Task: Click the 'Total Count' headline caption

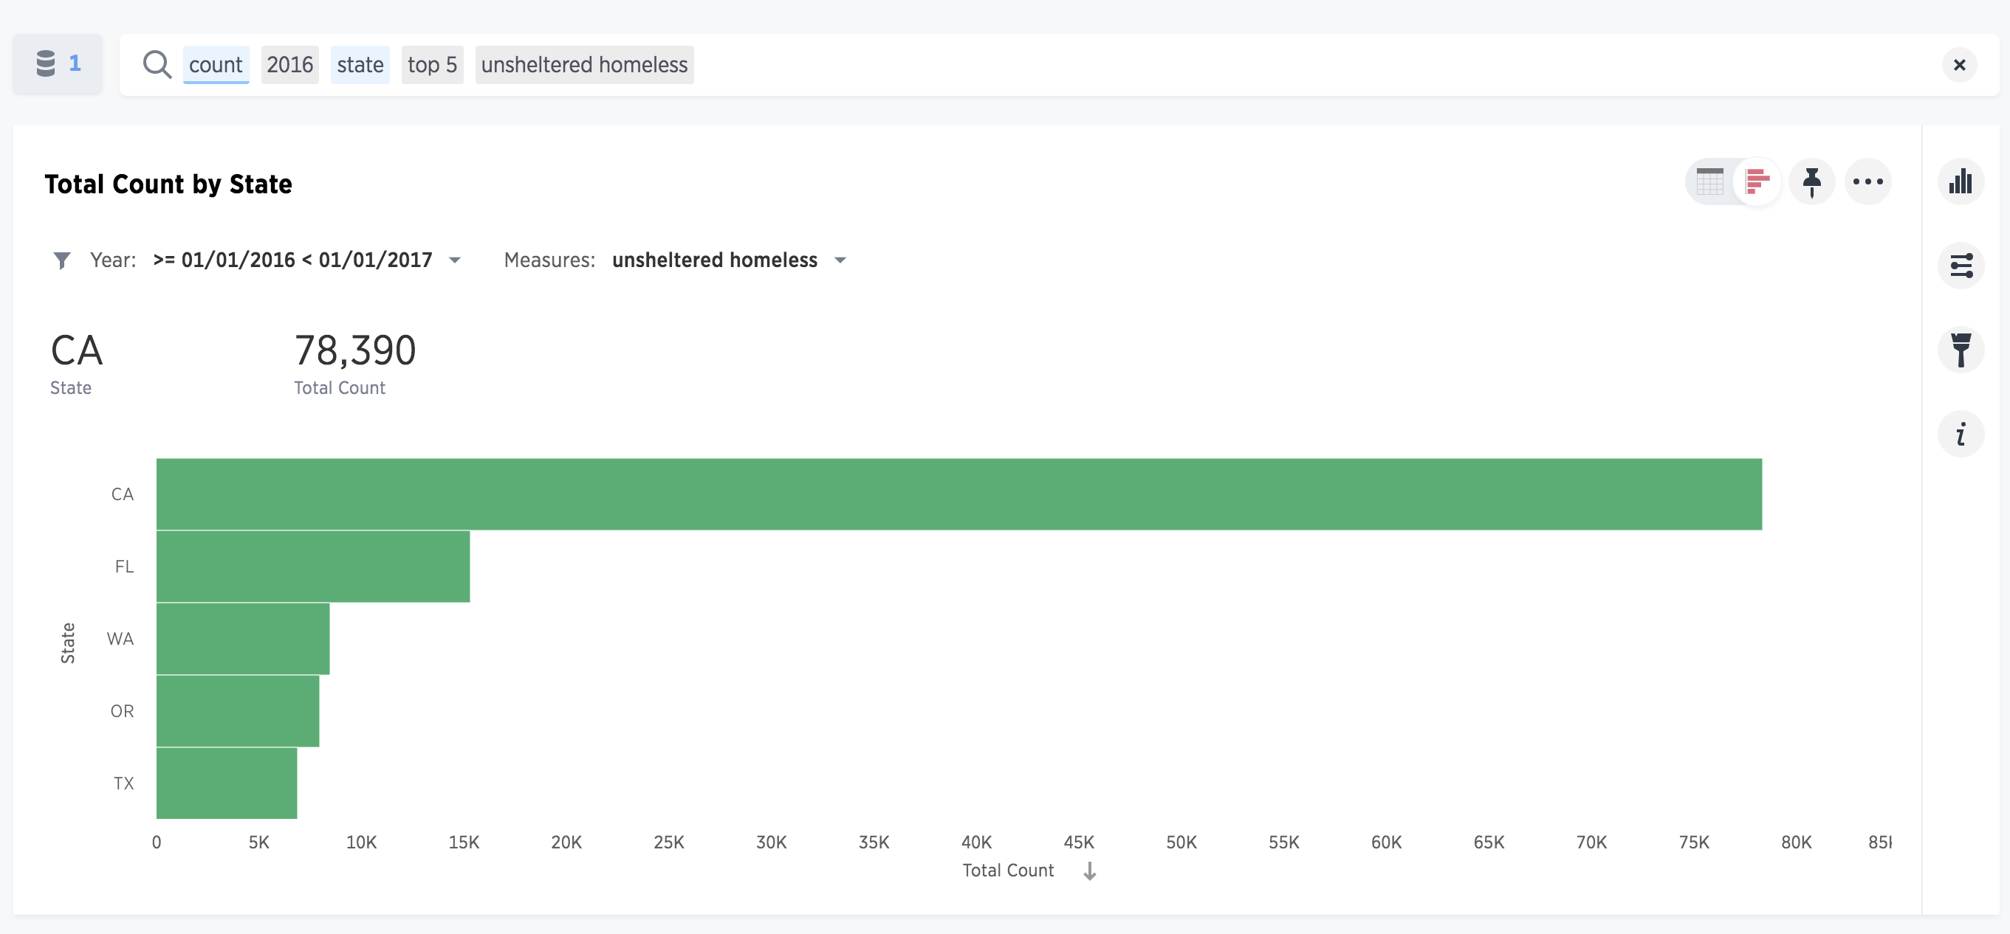Action: [x=340, y=388]
